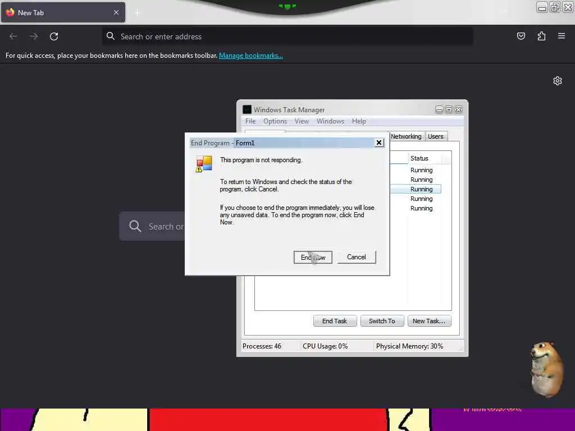Go back in Firefox
This screenshot has height=431, width=575.
(x=13, y=36)
